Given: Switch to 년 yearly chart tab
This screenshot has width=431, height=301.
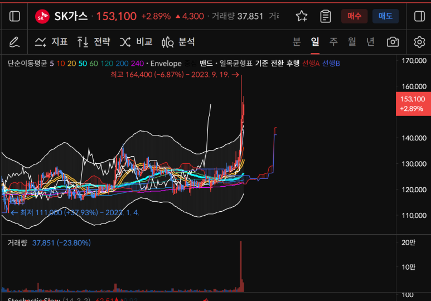Looking at the screenshot, I should tap(370, 42).
